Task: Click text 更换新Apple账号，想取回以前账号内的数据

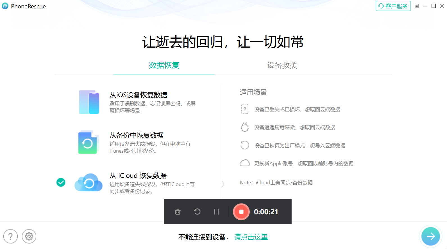Action: (x=304, y=164)
